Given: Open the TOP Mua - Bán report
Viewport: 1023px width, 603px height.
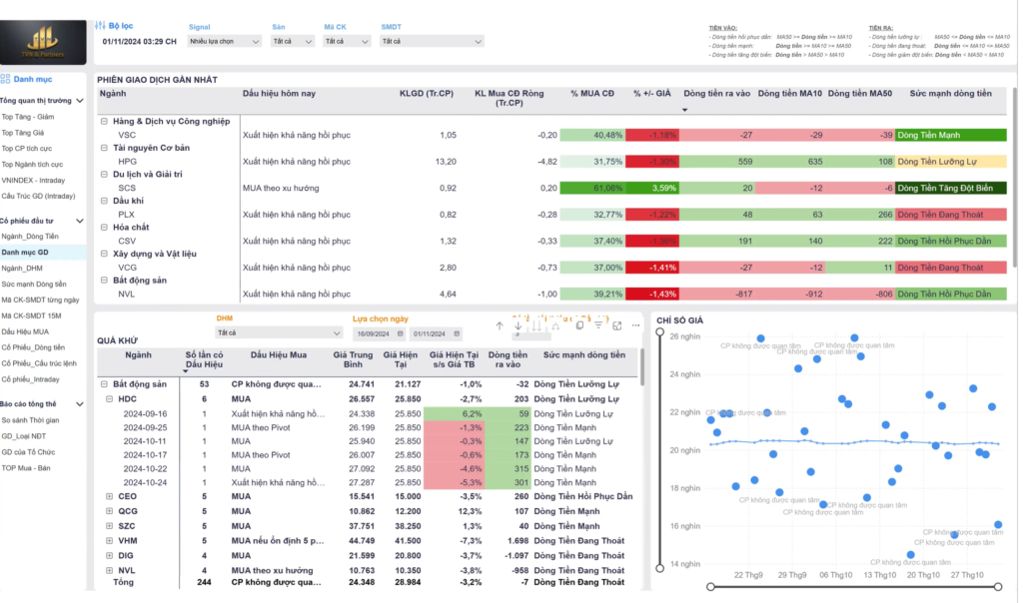Looking at the screenshot, I should pyautogui.click(x=27, y=467).
